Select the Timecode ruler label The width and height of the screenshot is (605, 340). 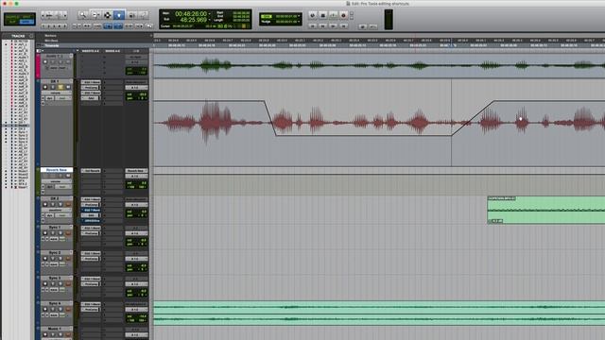52,45
